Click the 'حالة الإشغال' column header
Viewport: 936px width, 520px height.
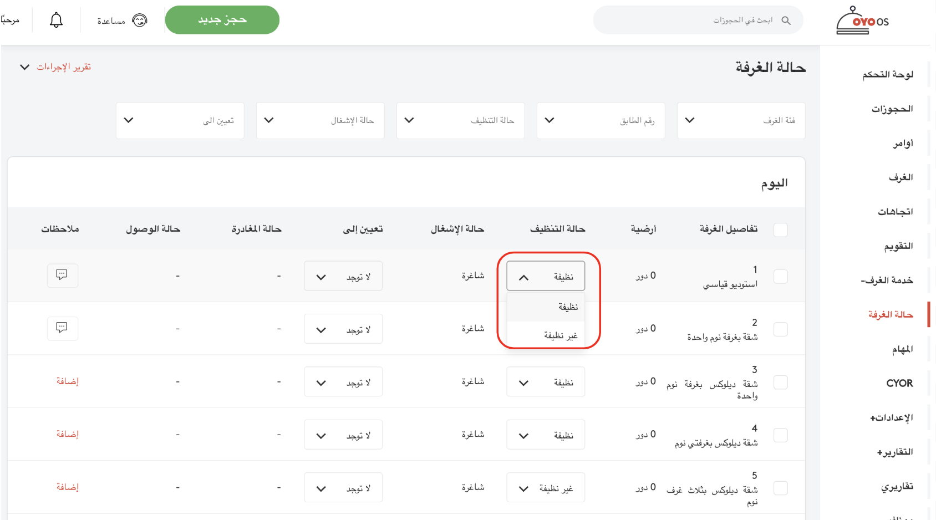click(457, 229)
